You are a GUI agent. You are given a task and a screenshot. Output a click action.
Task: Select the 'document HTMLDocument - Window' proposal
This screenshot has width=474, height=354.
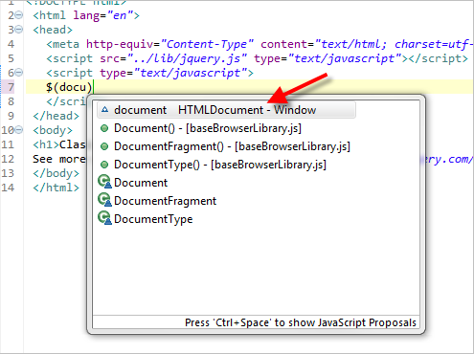[226, 110]
